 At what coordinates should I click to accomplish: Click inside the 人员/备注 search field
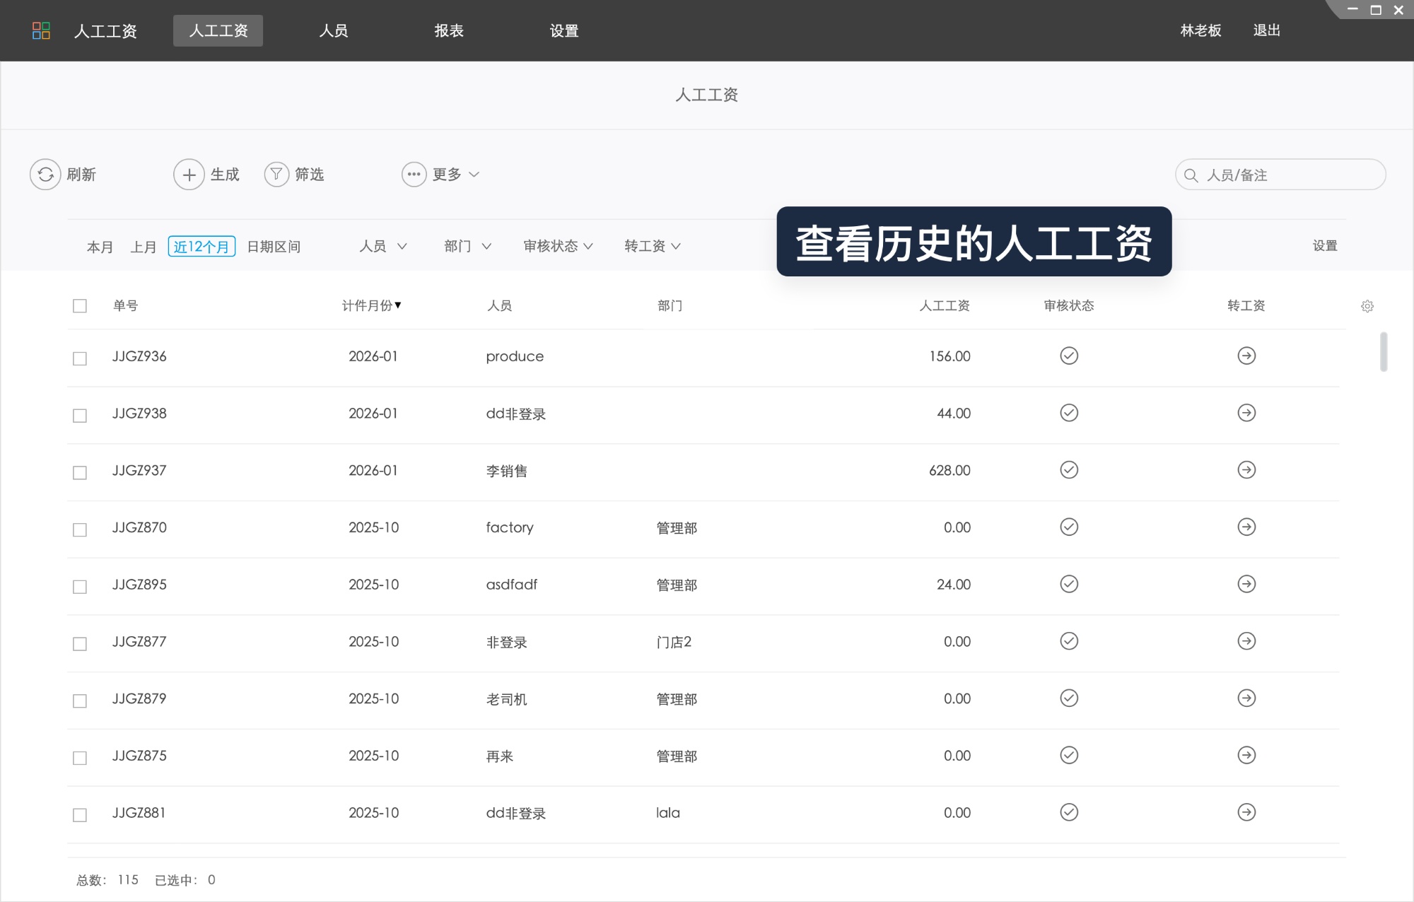tap(1280, 174)
